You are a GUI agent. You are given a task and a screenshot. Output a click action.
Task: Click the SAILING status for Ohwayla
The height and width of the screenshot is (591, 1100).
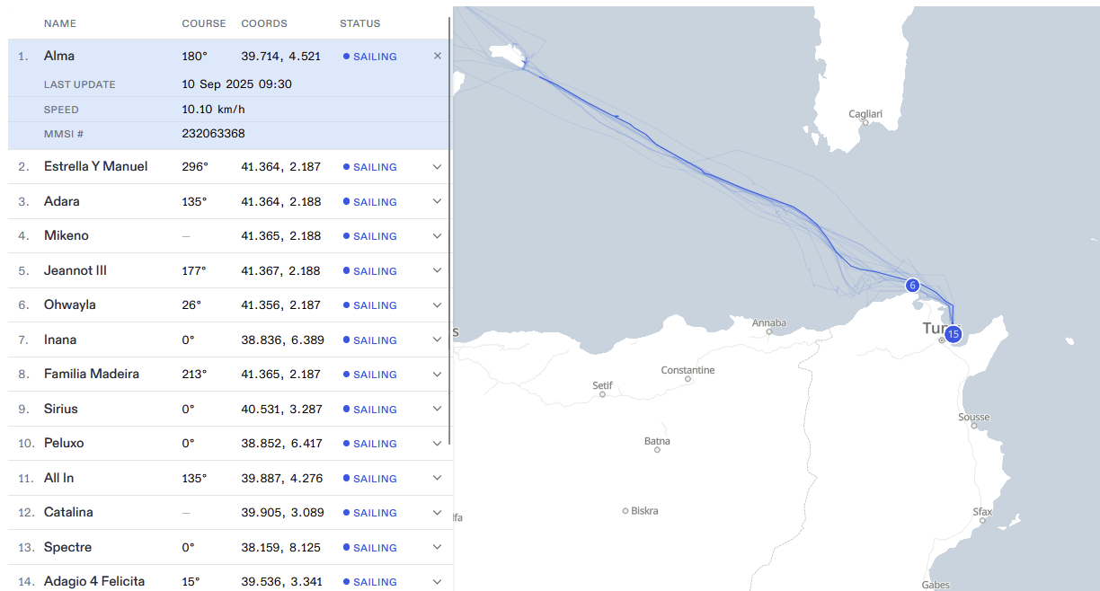click(x=370, y=305)
